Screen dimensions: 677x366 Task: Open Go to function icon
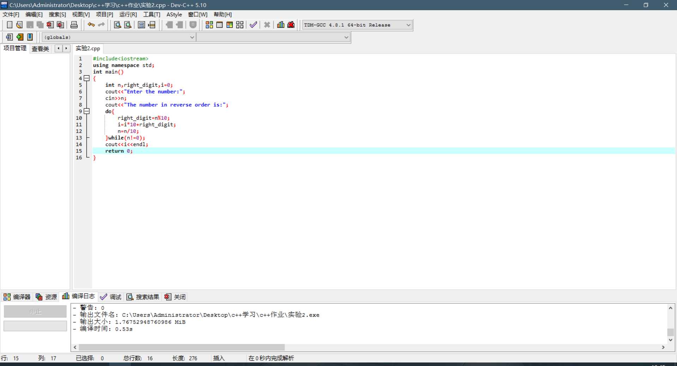point(141,25)
